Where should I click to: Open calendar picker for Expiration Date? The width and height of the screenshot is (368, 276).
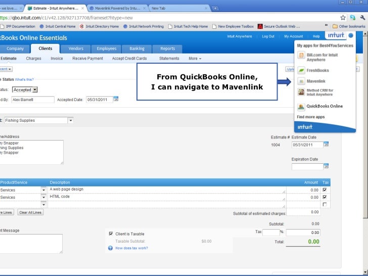coord(326,166)
